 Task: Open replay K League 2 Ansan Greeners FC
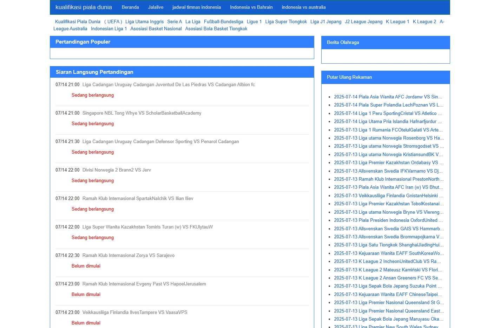pos(388,278)
